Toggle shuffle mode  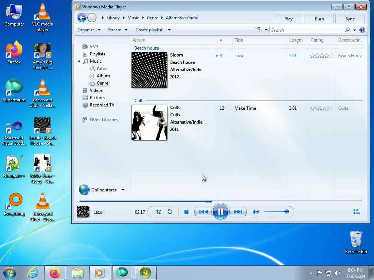tap(159, 212)
